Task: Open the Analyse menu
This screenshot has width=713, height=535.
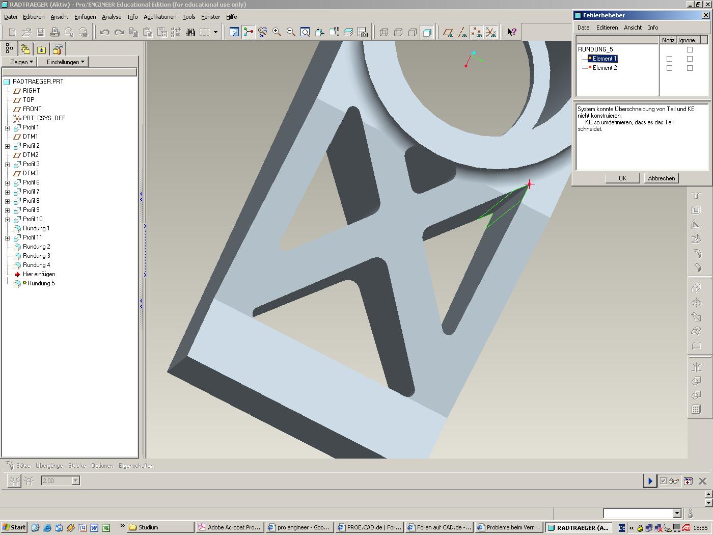Action: (112, 17)
